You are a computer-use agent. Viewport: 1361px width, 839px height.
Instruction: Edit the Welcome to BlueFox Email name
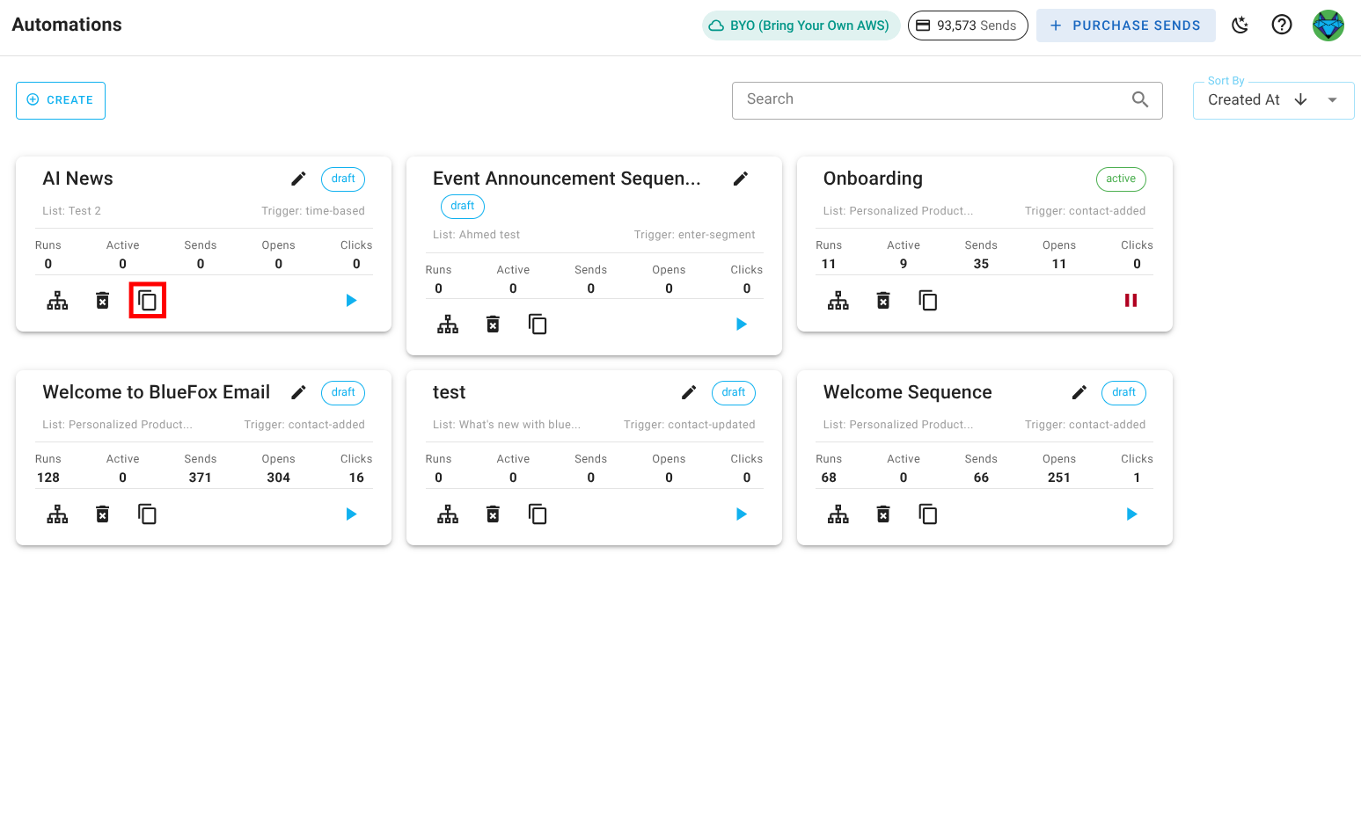(298, 392)
